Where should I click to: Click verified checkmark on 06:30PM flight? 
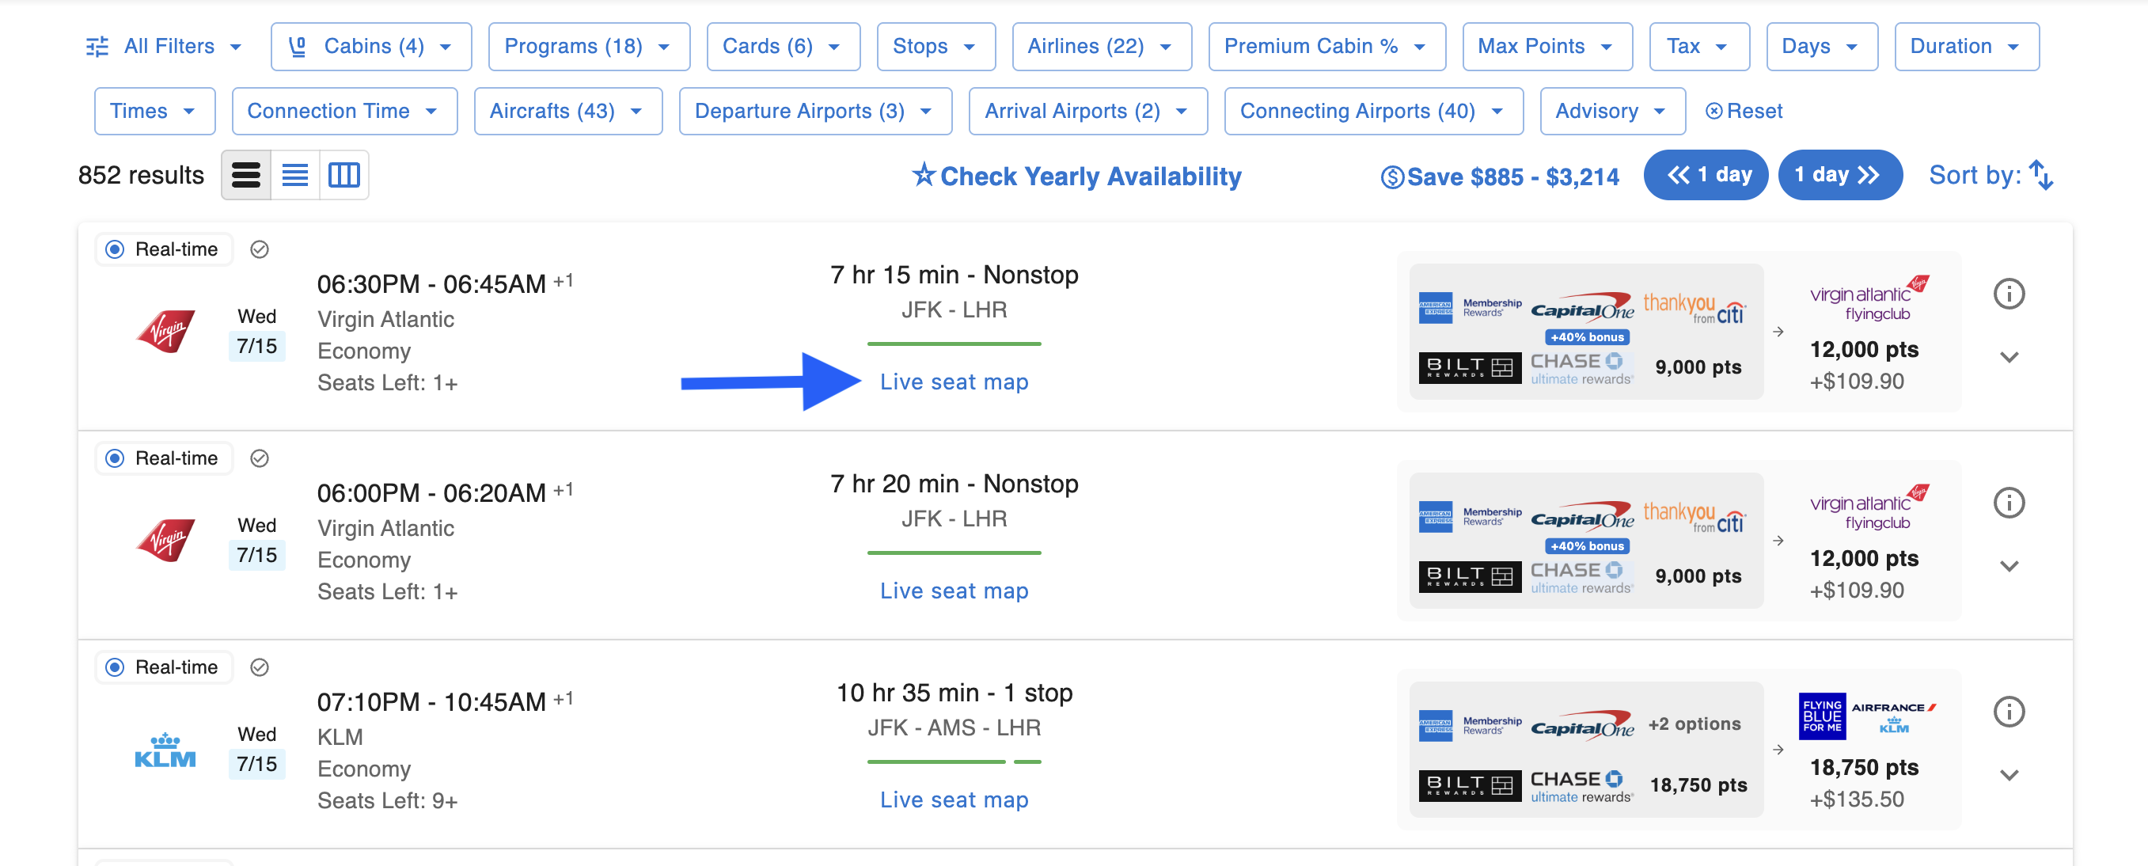coord(260,249)
